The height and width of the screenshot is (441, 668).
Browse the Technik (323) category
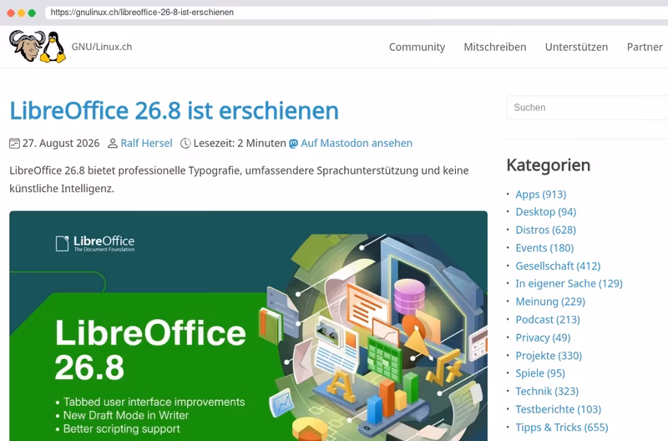tap(547, 391)
